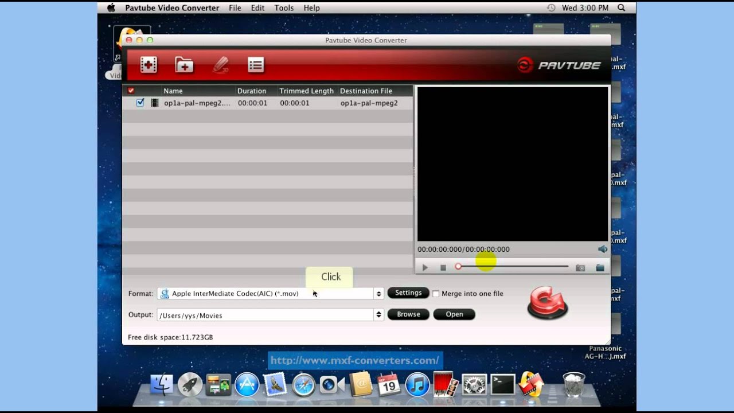Open the File menu
The width and height of the screenshot is (734, 413).
tap(235, 8)
